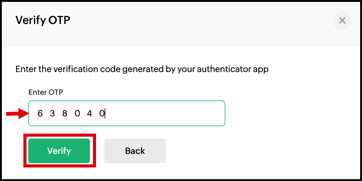Submit the code with the Verify button

coord(59,151)
